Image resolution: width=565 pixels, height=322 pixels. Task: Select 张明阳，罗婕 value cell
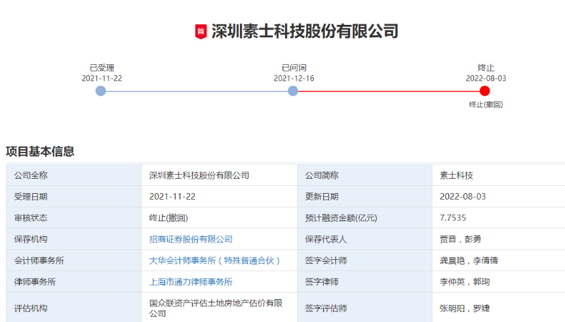click(499, 308)
